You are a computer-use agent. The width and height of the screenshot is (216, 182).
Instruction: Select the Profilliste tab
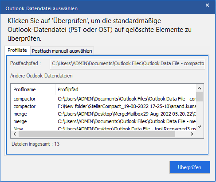coord(17,50)
